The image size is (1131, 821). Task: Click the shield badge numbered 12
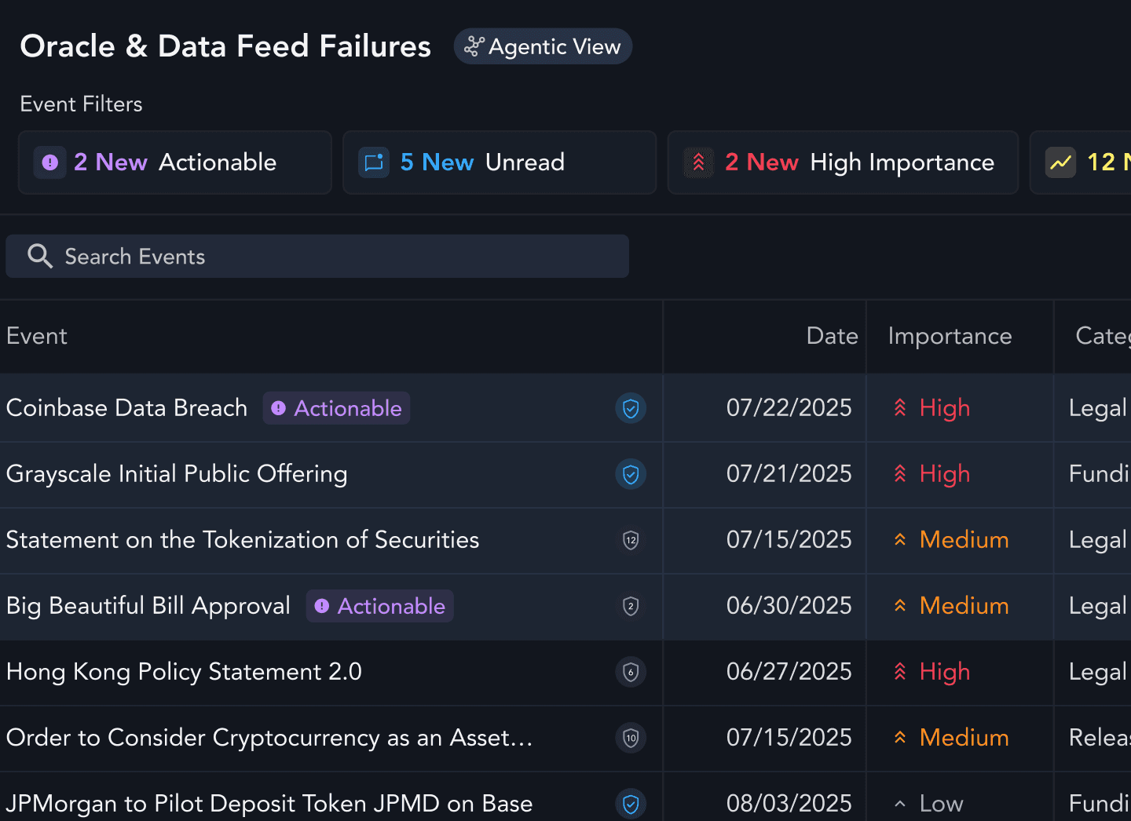(631, 540)
